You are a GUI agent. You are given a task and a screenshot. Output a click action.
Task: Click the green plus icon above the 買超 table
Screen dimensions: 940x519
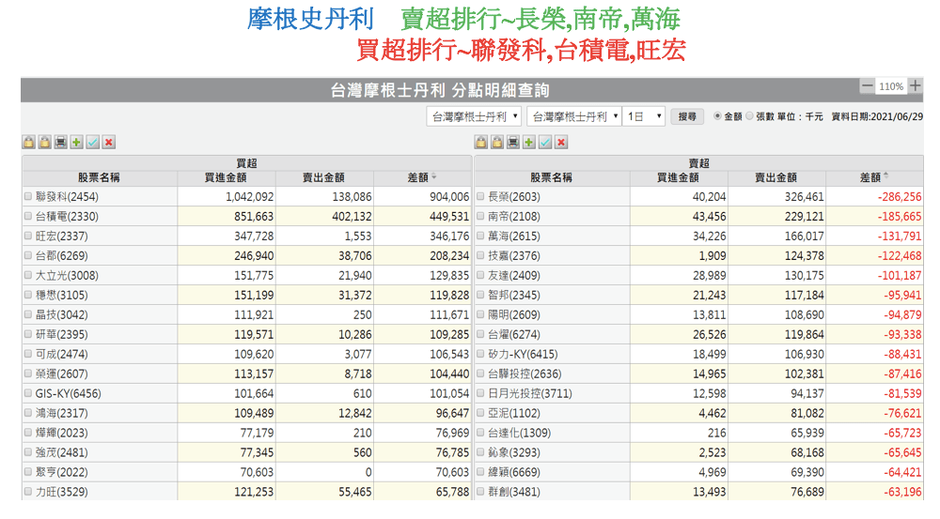pos(77,142)
